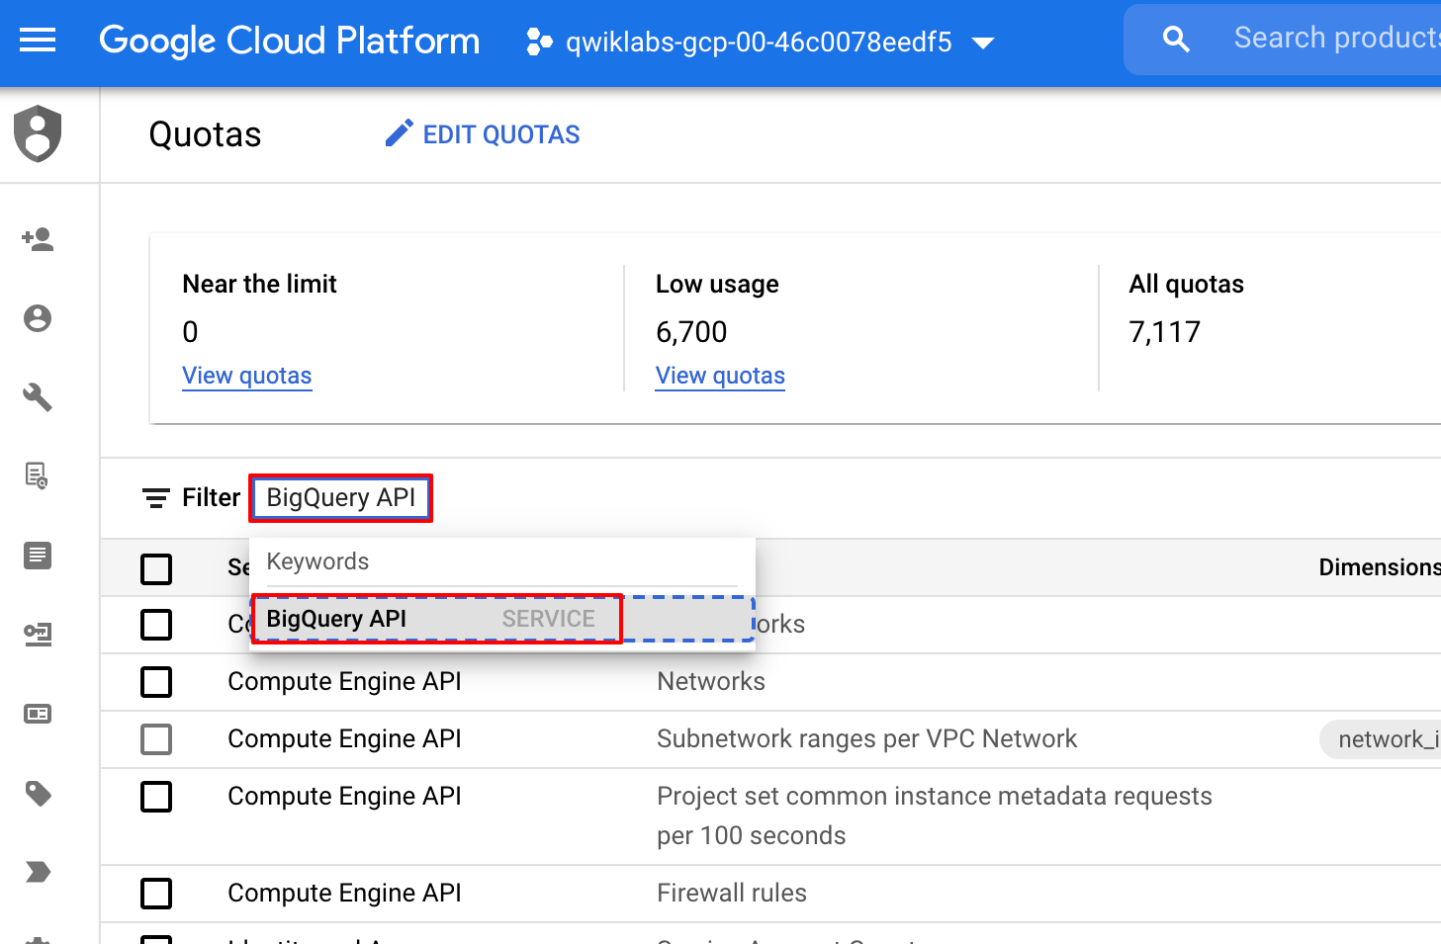Open the main navigation hamburger menu
Image resolution: width=1441 pixels, height=944 pixels.
click(38, 41)
